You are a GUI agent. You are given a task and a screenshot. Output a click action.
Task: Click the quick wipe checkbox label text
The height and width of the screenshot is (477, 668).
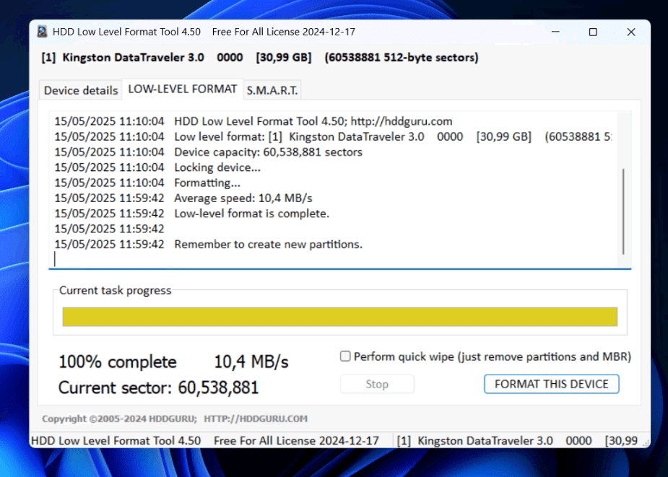click(x=492, y=356)
